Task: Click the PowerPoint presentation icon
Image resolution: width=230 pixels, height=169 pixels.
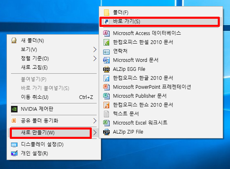Action: (106, 87)
